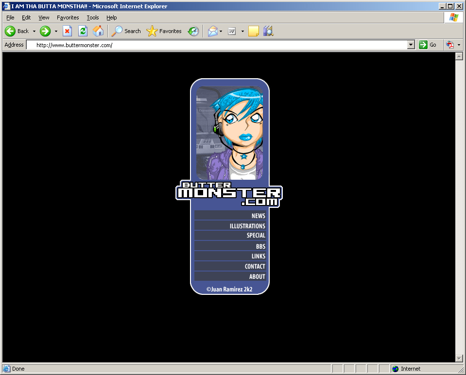The width and height of the screenshot is (466, 375).
Task: Click the status bar page icon beside Done
Action: point(6,369)
